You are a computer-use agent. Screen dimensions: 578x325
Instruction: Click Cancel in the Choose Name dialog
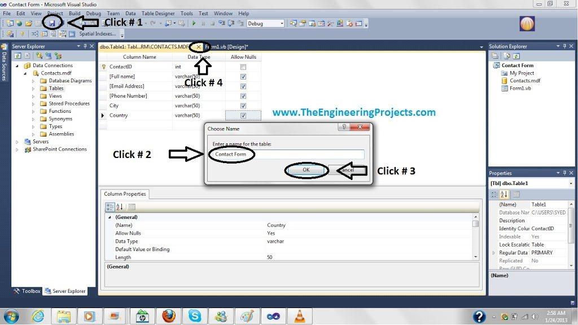(x=347, y=169)
